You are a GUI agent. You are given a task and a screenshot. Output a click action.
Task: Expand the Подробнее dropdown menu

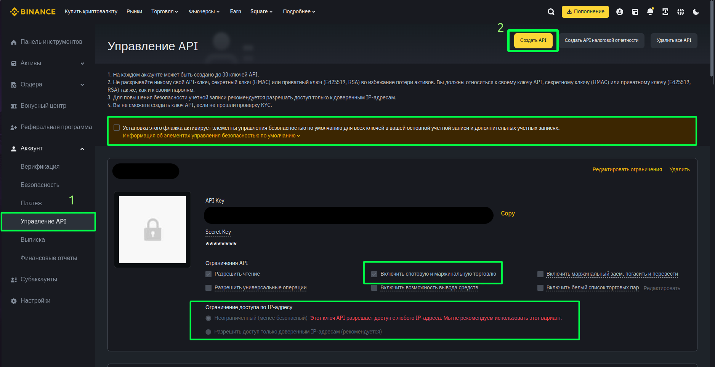pyautogui.click(x=299, y=12)
